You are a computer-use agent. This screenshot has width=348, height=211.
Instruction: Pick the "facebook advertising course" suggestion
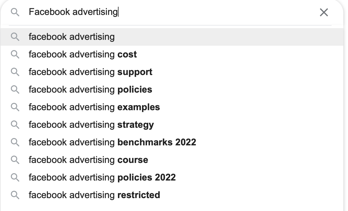click(x=88, y=160)
